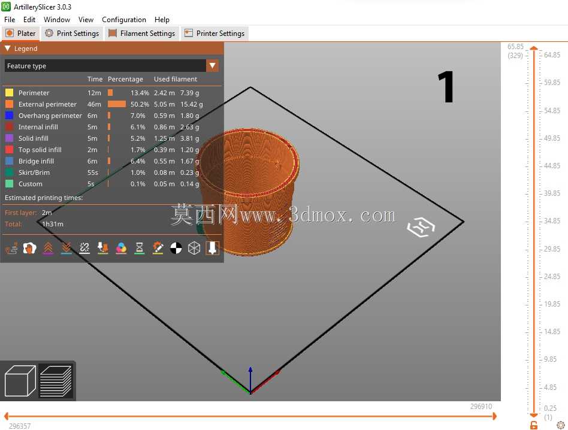
Task: Collapse the Legend panel
Action: point(7,48)
